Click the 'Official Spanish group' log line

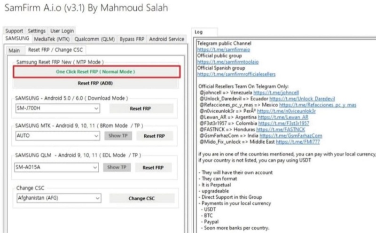tap(221, 68)
